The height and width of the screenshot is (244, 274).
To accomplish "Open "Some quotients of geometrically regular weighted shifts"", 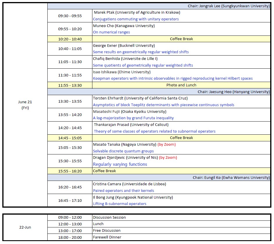I will (x=143, y=65).
